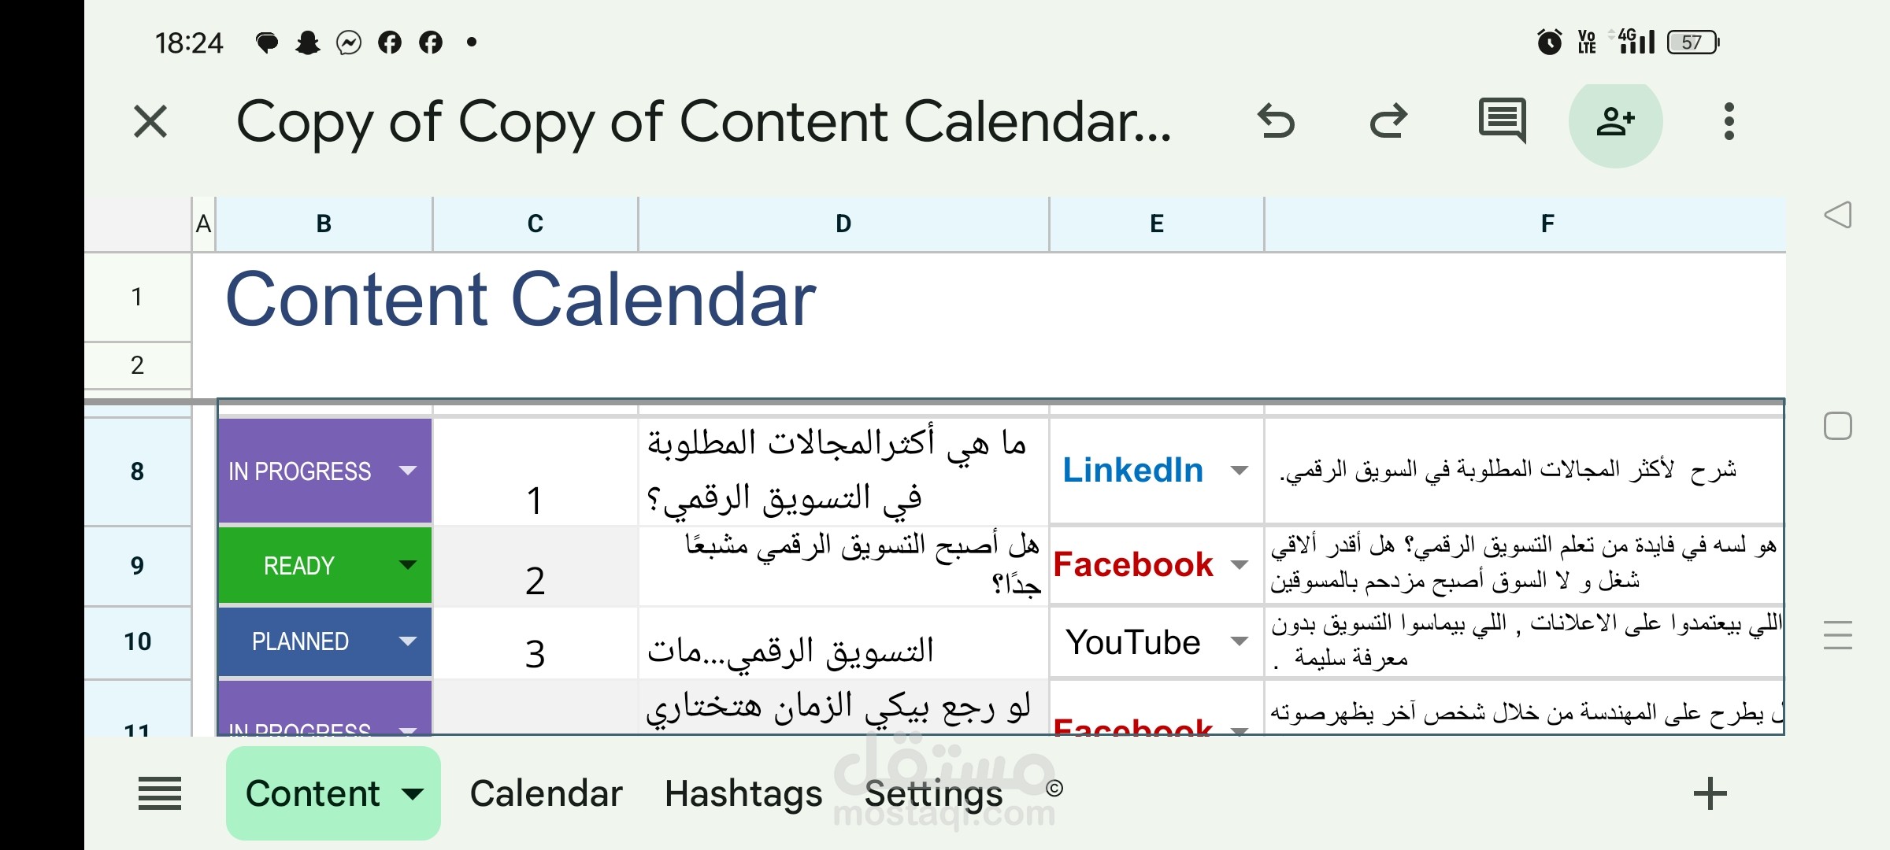Switch to the Hashtags sheet tab
Image resolution: width=1890 pixels, height=850 pixels.
743,793
